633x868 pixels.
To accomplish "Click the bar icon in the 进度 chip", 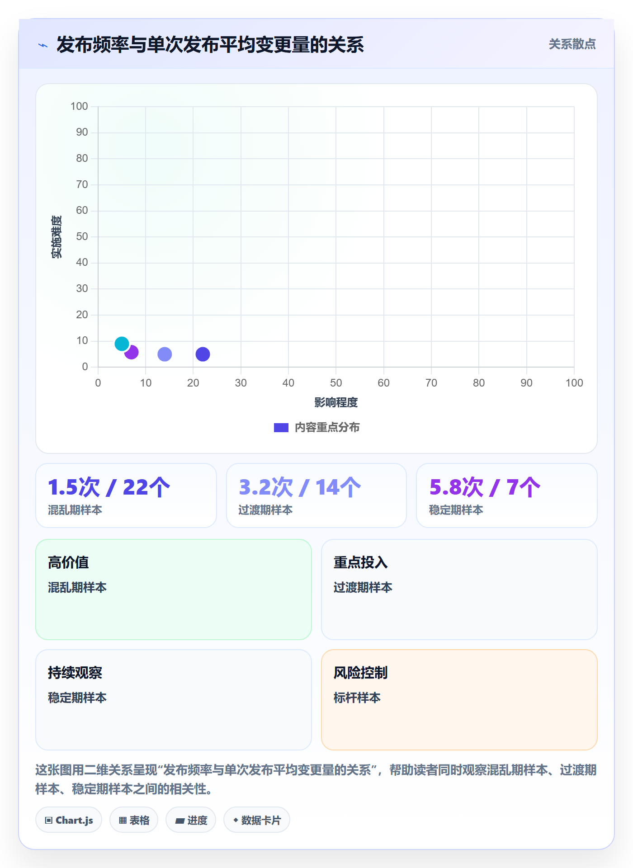I will [180, 821].
